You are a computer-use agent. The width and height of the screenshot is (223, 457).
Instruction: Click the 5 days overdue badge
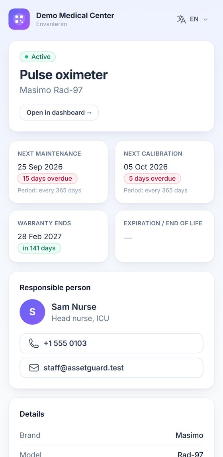click(x=152, y=178)
